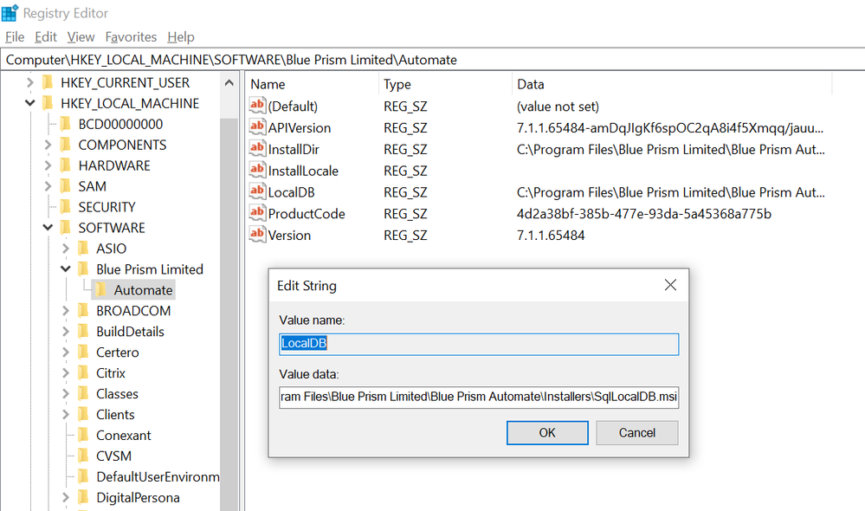Click the tree pane vertical scrollbar up arrow
Screen dimensions: 865x511
[x=229, y=84]
